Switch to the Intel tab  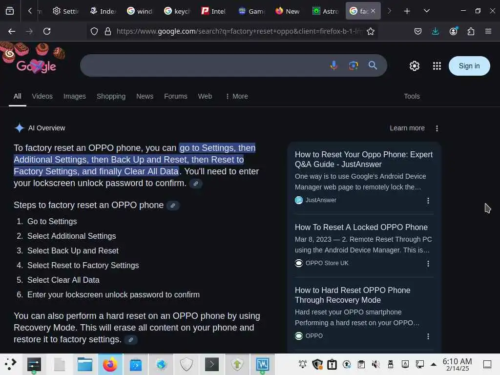pyautogui.click(x=214, y=11)
